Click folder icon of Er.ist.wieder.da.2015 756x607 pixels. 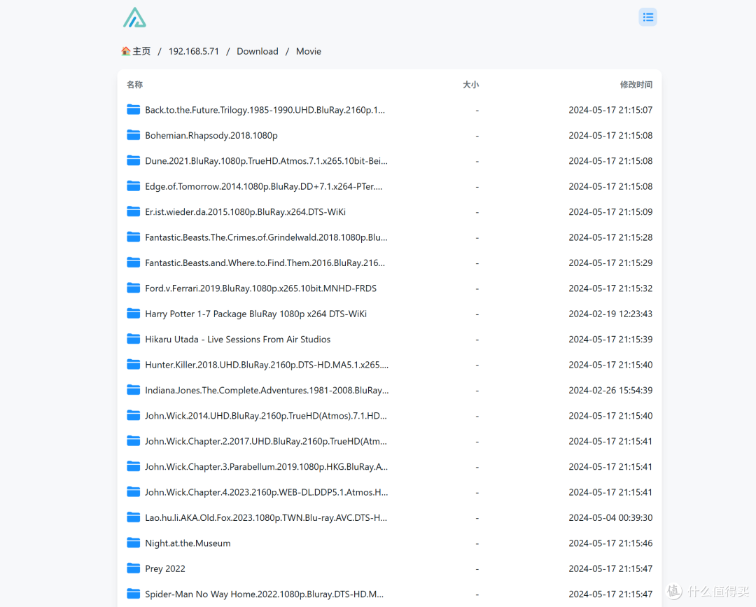pyautogui.click(x=133, y=211)
